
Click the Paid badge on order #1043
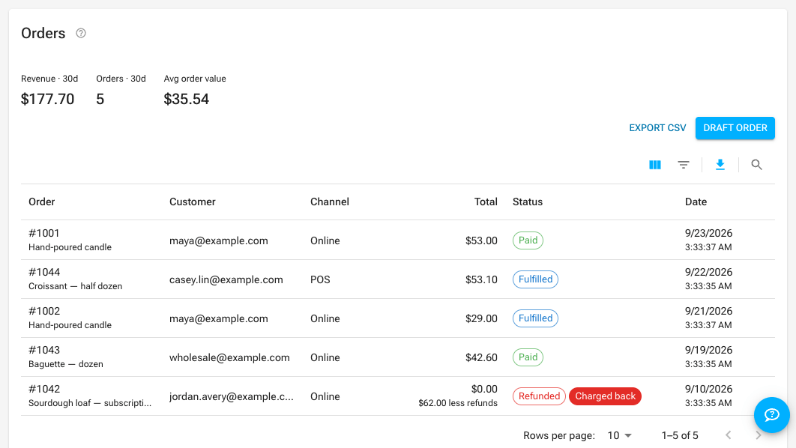click(528, 357)
